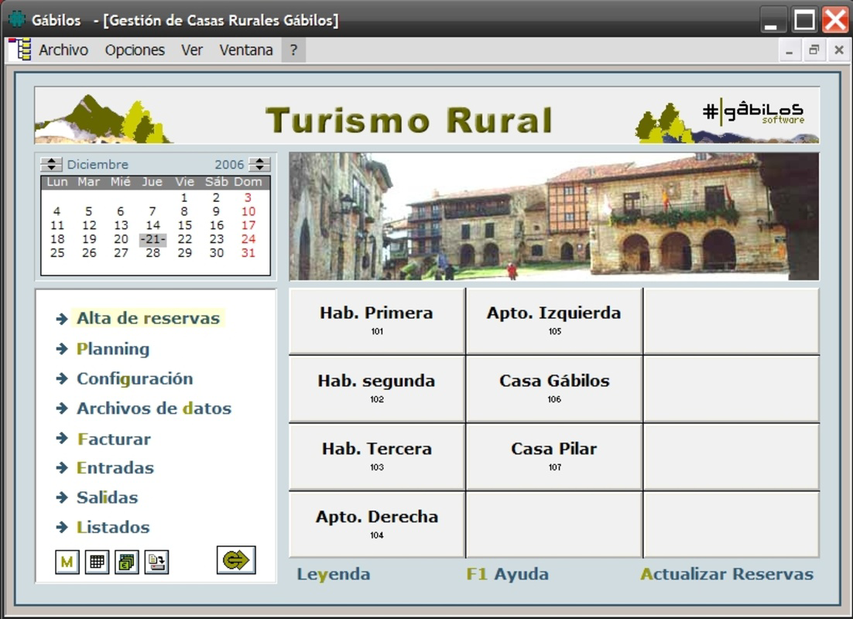Decrease year with 2006 down arrow

pyautogui.click(x=259, y=168)
